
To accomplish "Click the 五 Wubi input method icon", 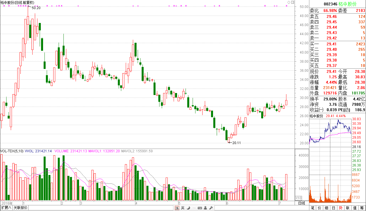I will [x=177, y=208].
